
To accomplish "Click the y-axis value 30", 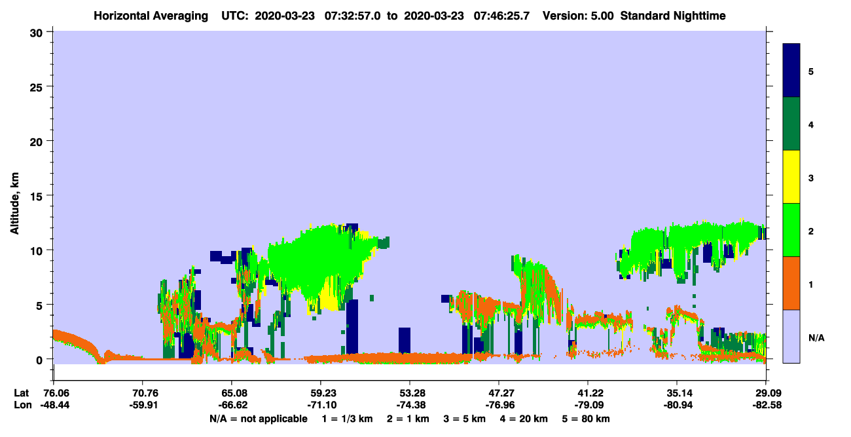I will tap(38, 32).
